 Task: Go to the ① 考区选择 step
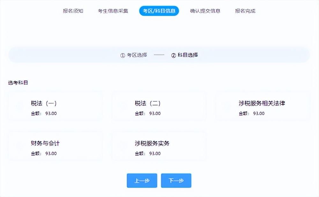(134, 55)
